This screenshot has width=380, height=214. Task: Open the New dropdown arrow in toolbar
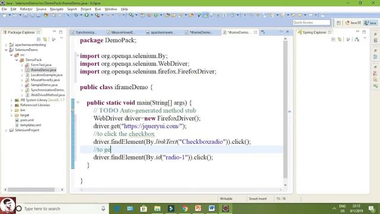(x=9, y=15)
